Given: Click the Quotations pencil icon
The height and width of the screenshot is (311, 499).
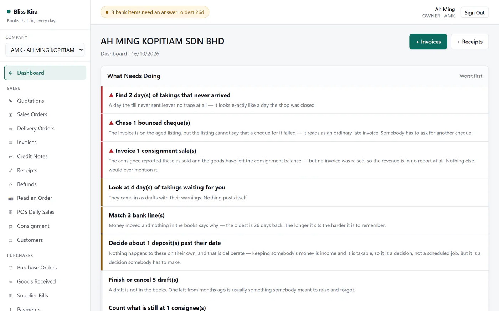Looking at the screenshot, I should (x=10, y=101).
